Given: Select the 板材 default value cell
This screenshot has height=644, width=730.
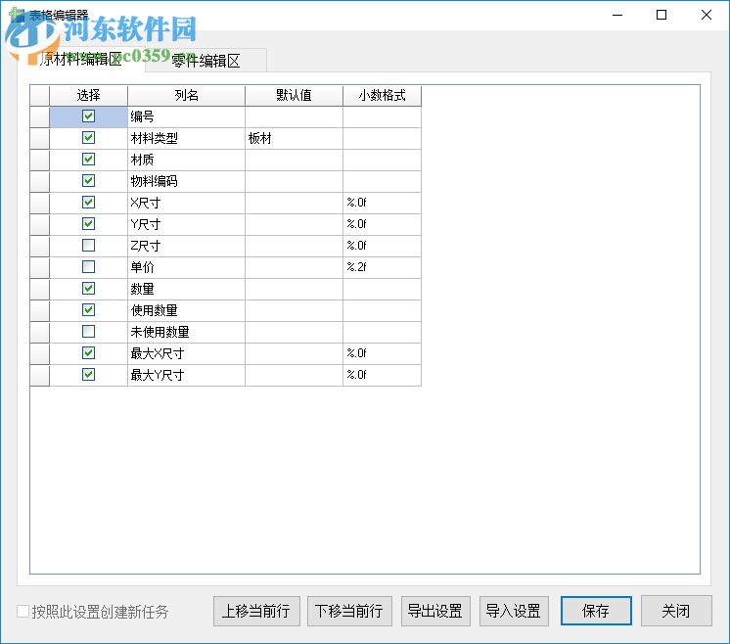Looking at the screenshot, I should pos(294,138).
